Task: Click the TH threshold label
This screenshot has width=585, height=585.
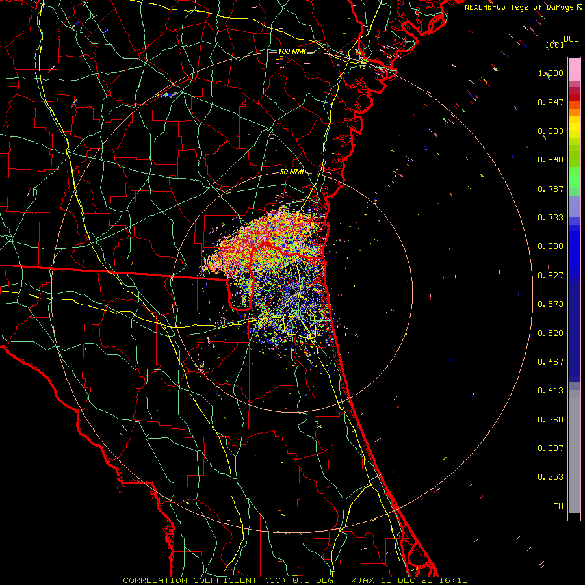Action: pyautogui.click(x=558, y=506)
